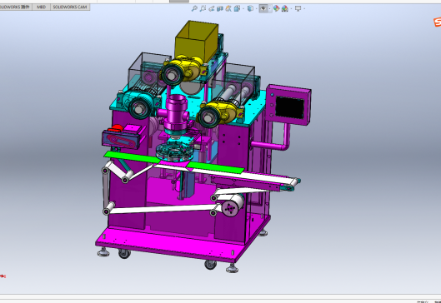Open the View Settings dropdown arrow

point(304,8)
